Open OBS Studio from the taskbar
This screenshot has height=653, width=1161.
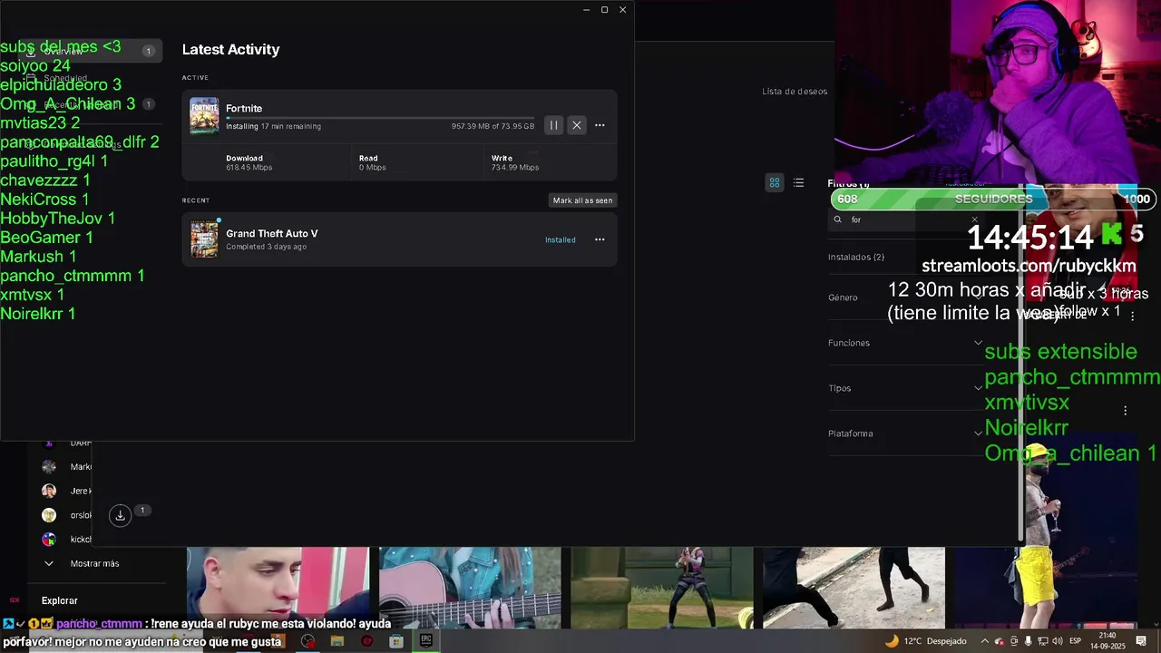pyautogui.click(x=308, y=641)
